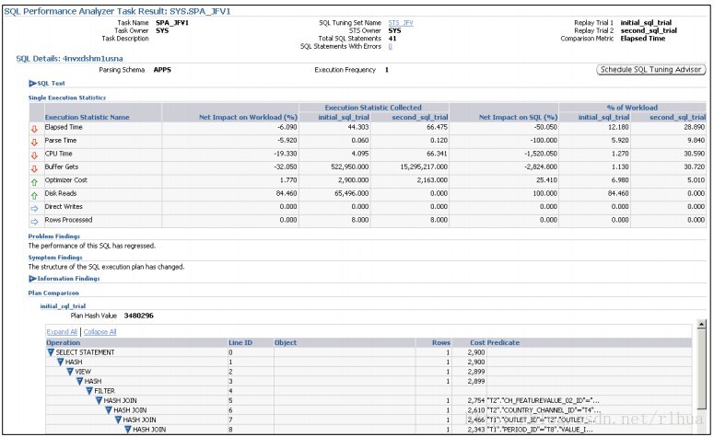Click the green up arrow for Disk Reads

34,196
